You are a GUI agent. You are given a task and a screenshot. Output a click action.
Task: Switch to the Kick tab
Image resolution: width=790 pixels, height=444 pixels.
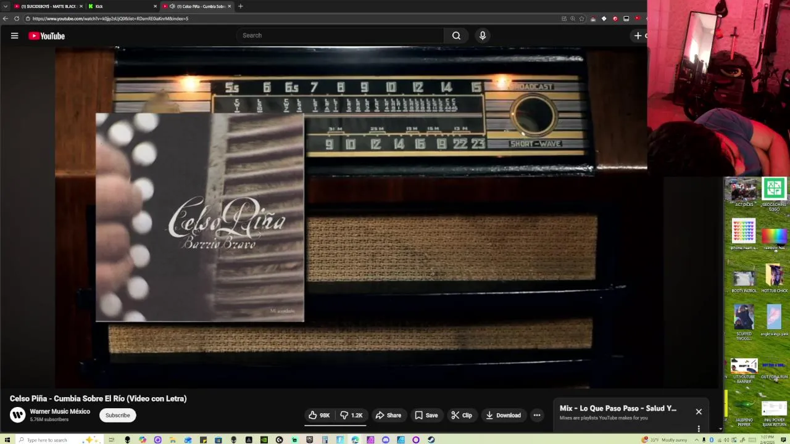(x=122, y=6)
